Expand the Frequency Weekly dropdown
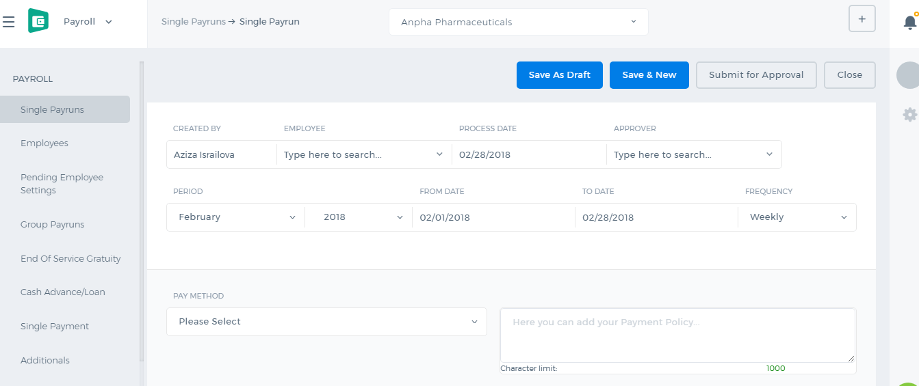The height and width of the screenshot is (386, 919). [x=797, y=217]
